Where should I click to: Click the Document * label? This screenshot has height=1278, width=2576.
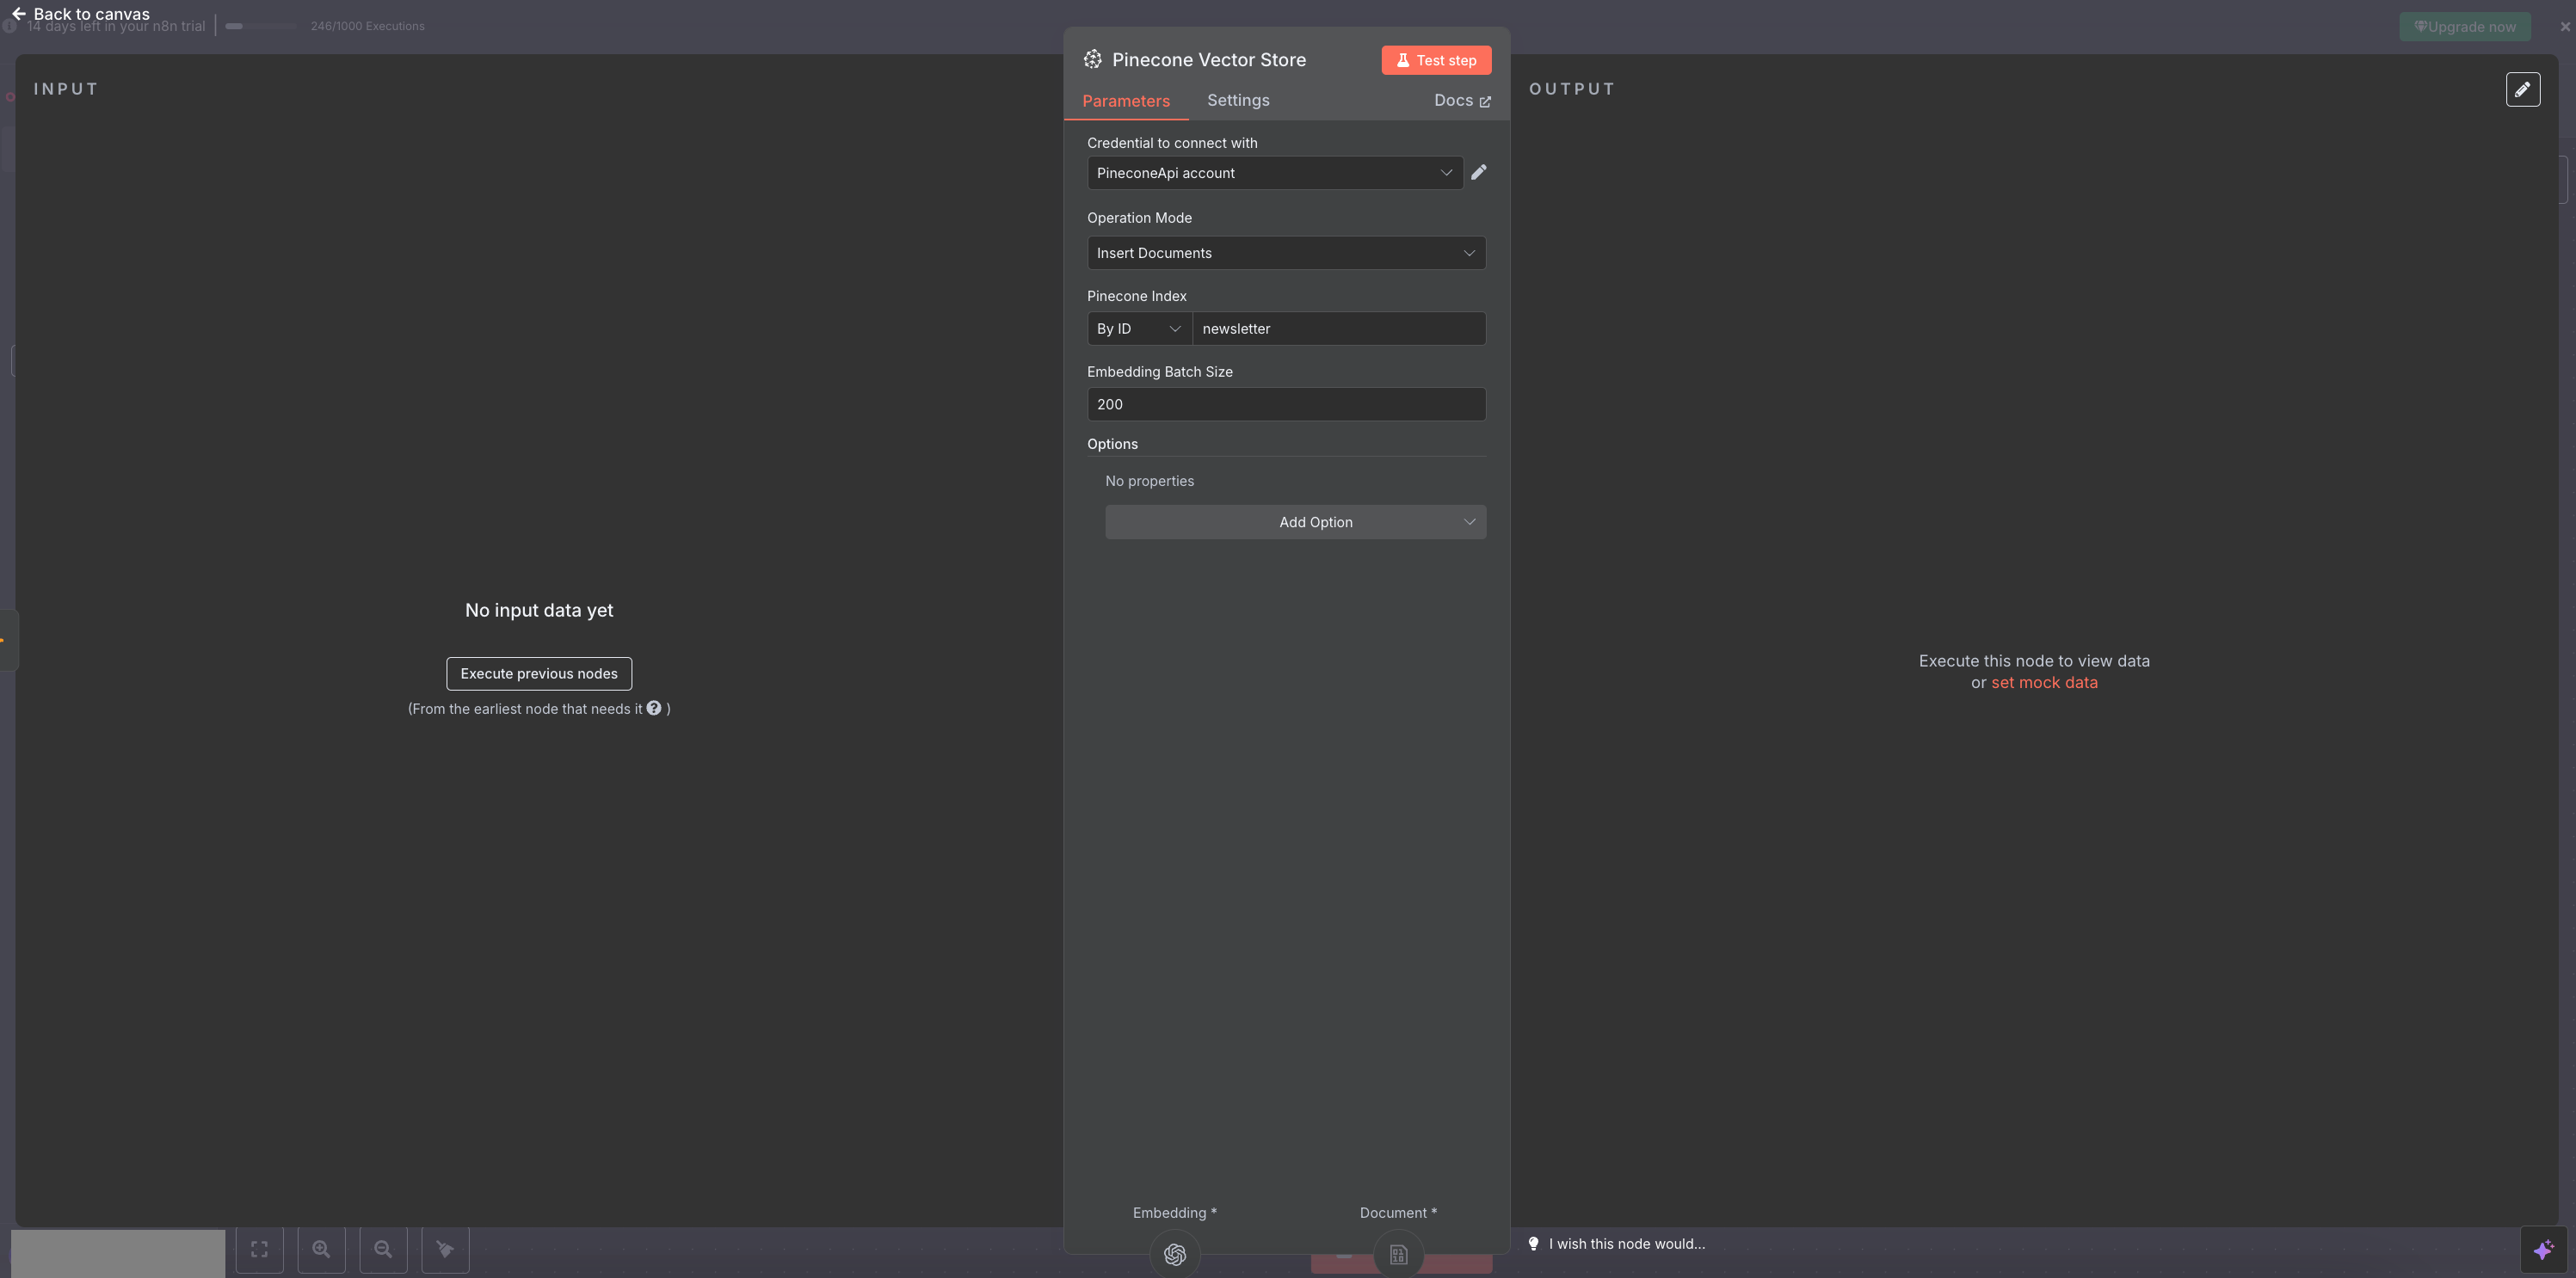pyautogui.click(x=1398, y=1212)
